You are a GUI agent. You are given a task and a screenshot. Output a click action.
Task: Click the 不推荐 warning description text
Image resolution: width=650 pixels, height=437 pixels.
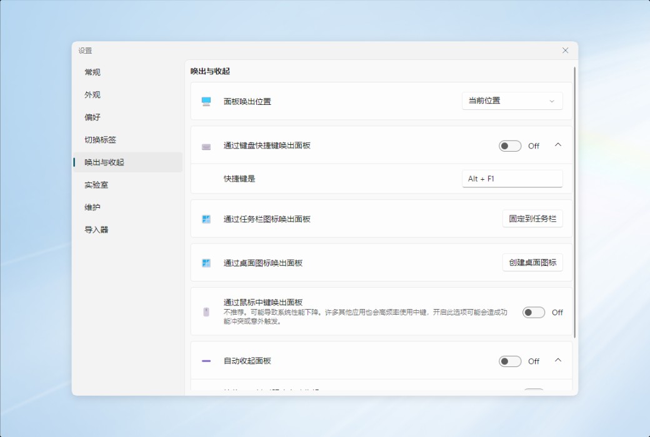point(365,317)
